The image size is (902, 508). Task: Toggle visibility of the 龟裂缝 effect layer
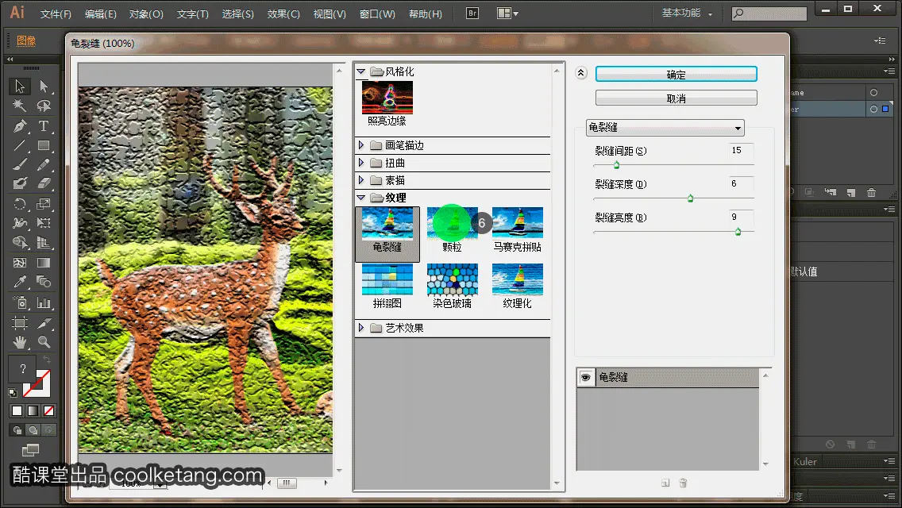point(586,377)
